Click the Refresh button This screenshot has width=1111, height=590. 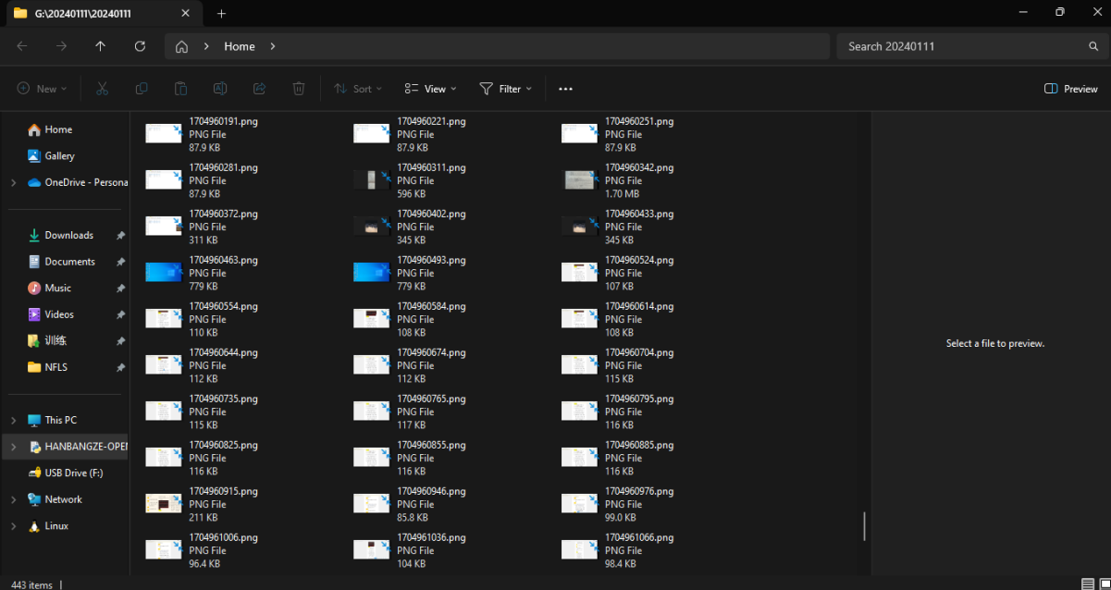coord(140,46)
